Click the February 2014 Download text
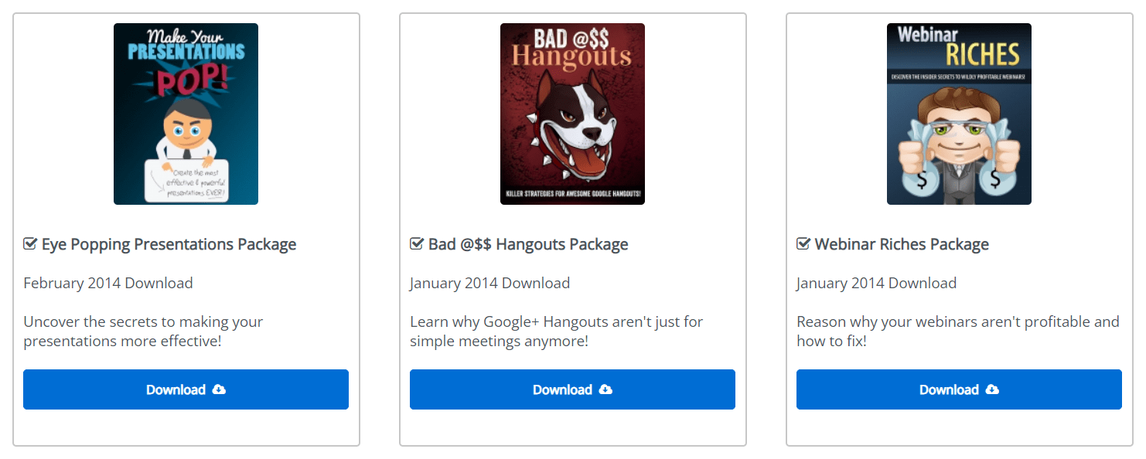 (108, 283)
